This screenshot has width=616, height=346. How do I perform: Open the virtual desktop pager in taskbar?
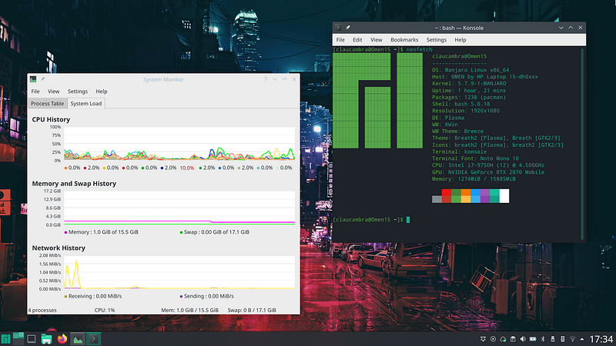pos(18,339)
